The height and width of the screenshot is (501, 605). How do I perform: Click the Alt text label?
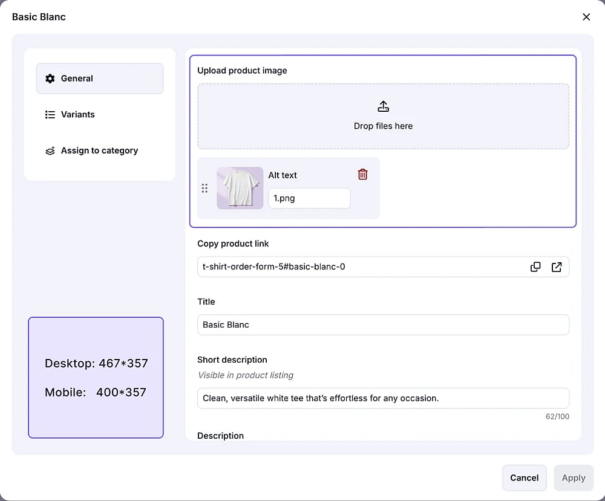pos(283,175)
